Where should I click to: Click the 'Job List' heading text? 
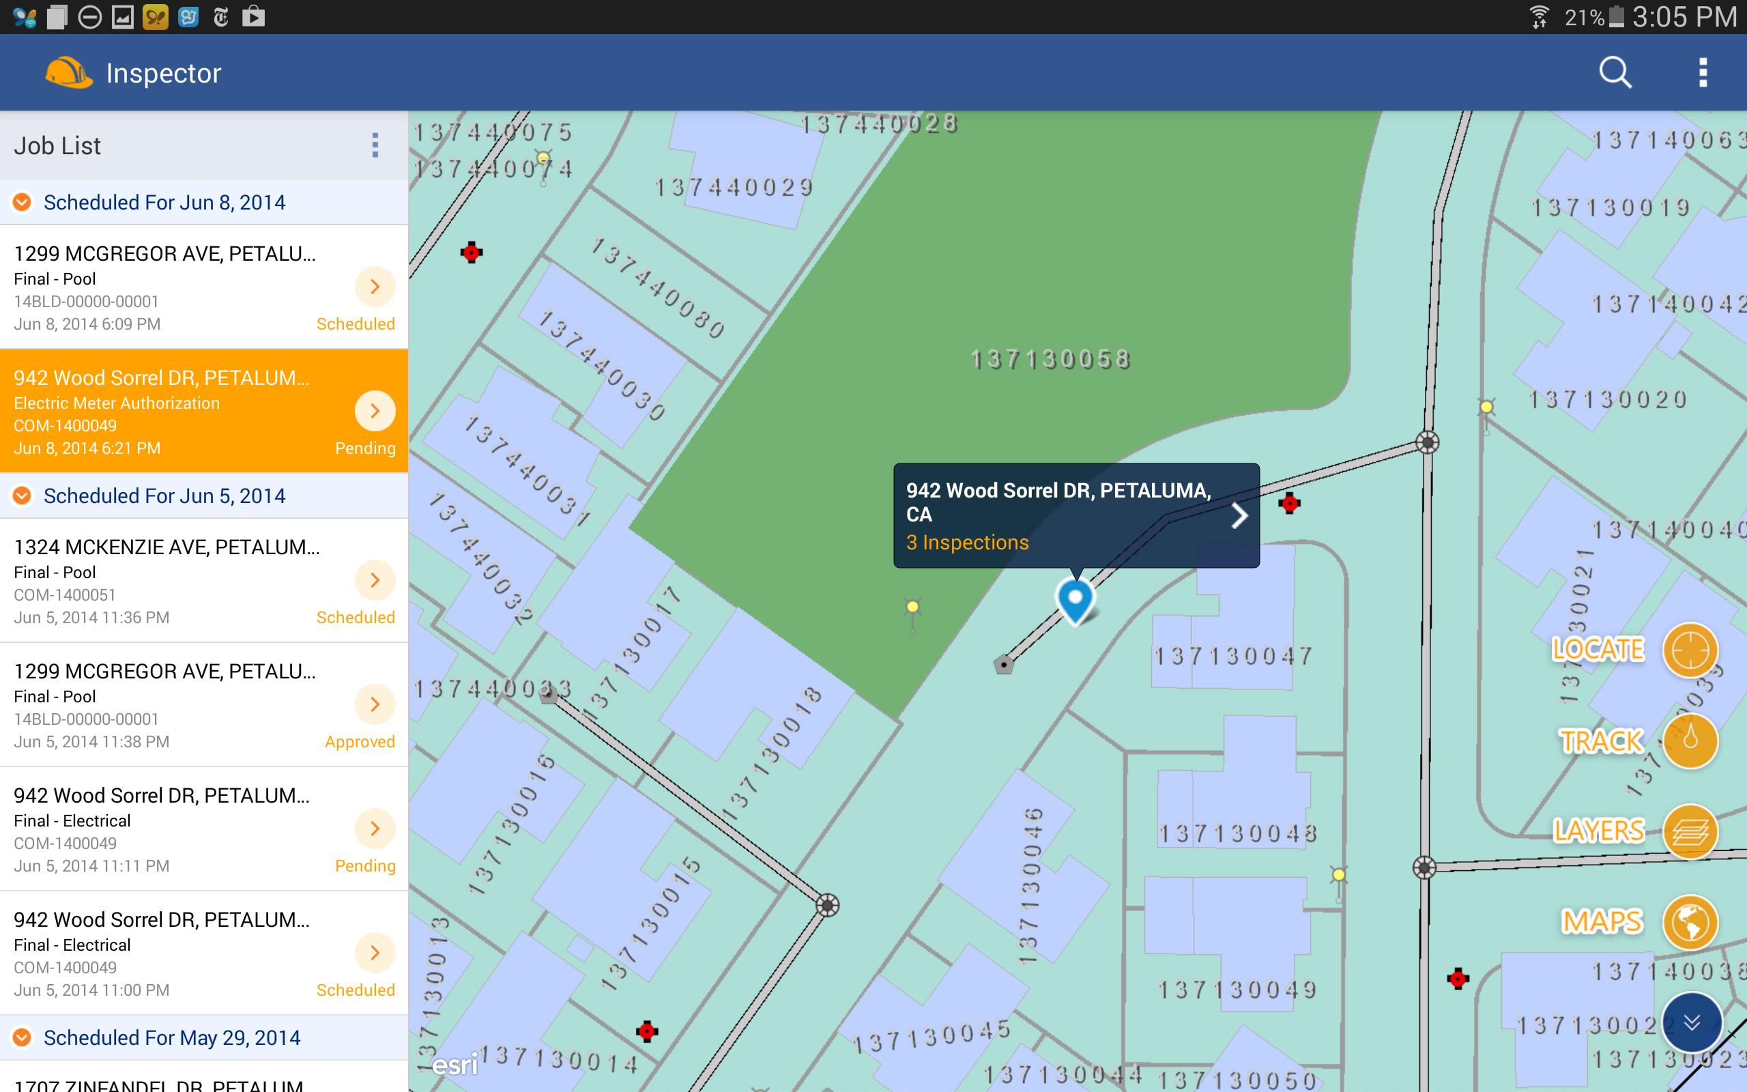tap(57, 146)
